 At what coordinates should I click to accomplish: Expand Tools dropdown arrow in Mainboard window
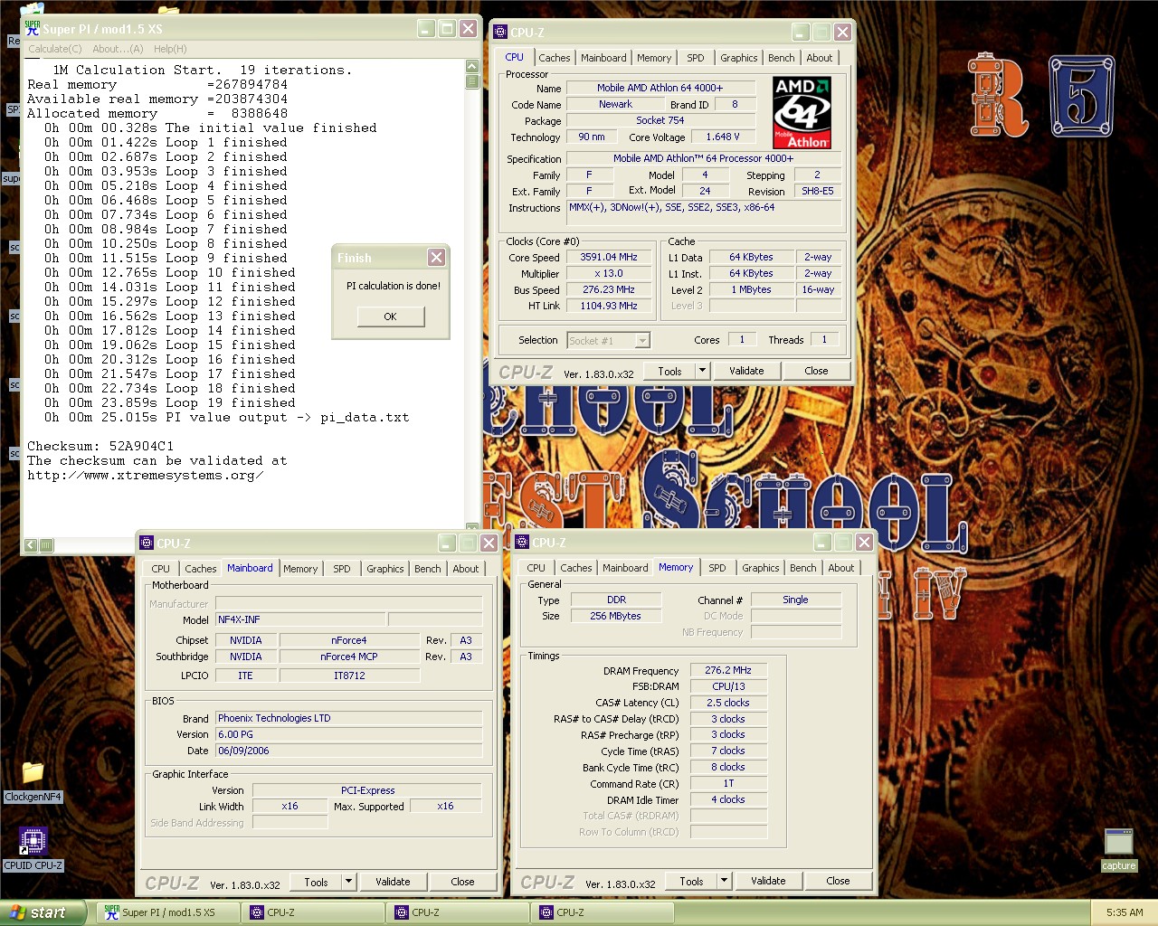[x=348, y=882]
